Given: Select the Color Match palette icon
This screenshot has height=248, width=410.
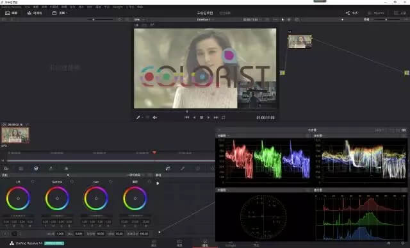Looking at the screenshot, I should click(21, 169).
